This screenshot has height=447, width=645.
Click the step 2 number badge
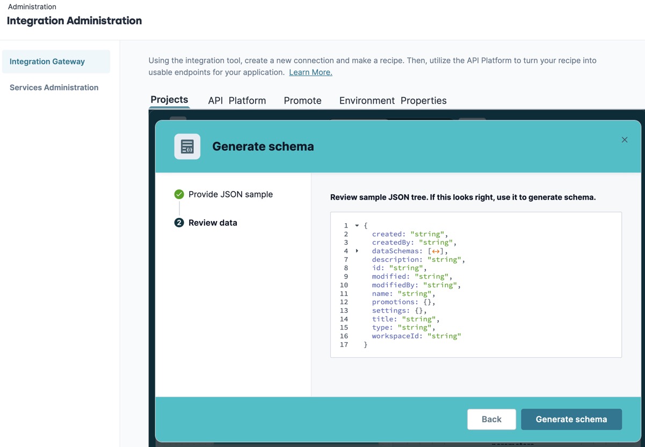click(x=179, y=223)
